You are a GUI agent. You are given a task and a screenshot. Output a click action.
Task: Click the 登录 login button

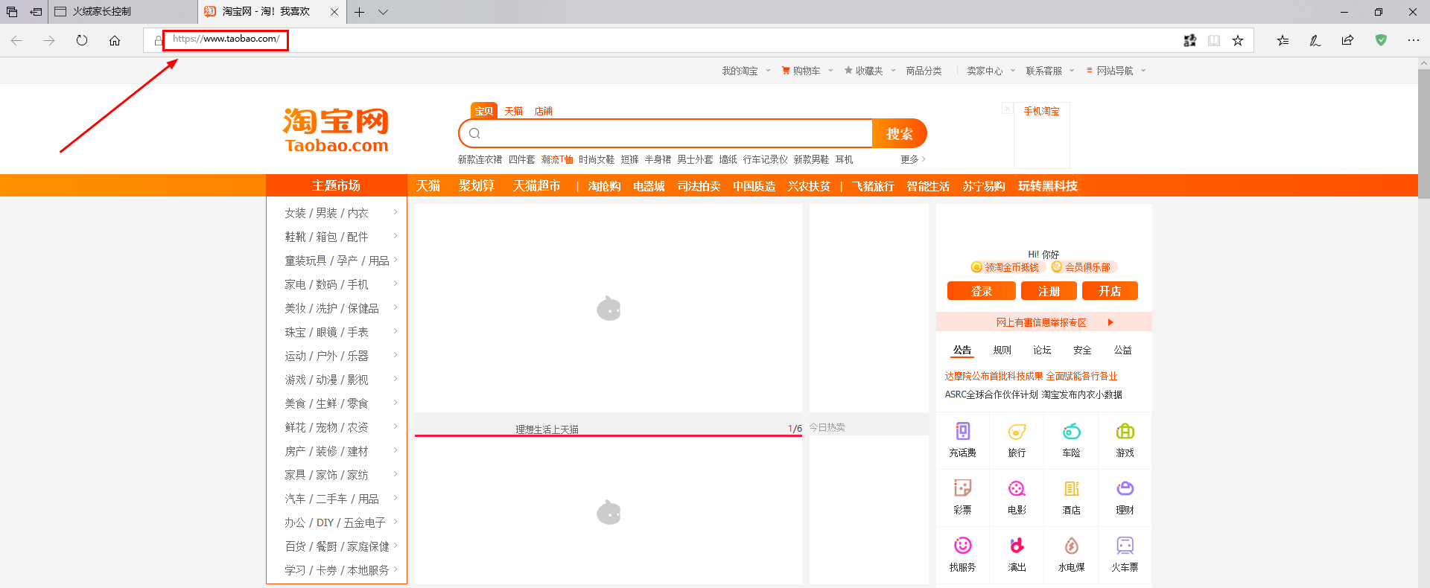[x=981, y=291]
